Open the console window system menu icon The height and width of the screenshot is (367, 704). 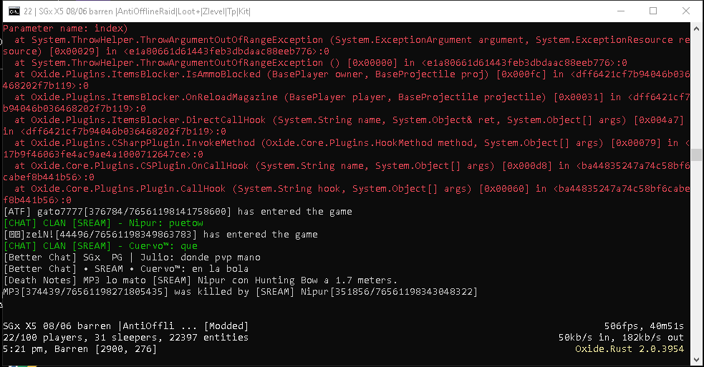(x=14, y=11)
